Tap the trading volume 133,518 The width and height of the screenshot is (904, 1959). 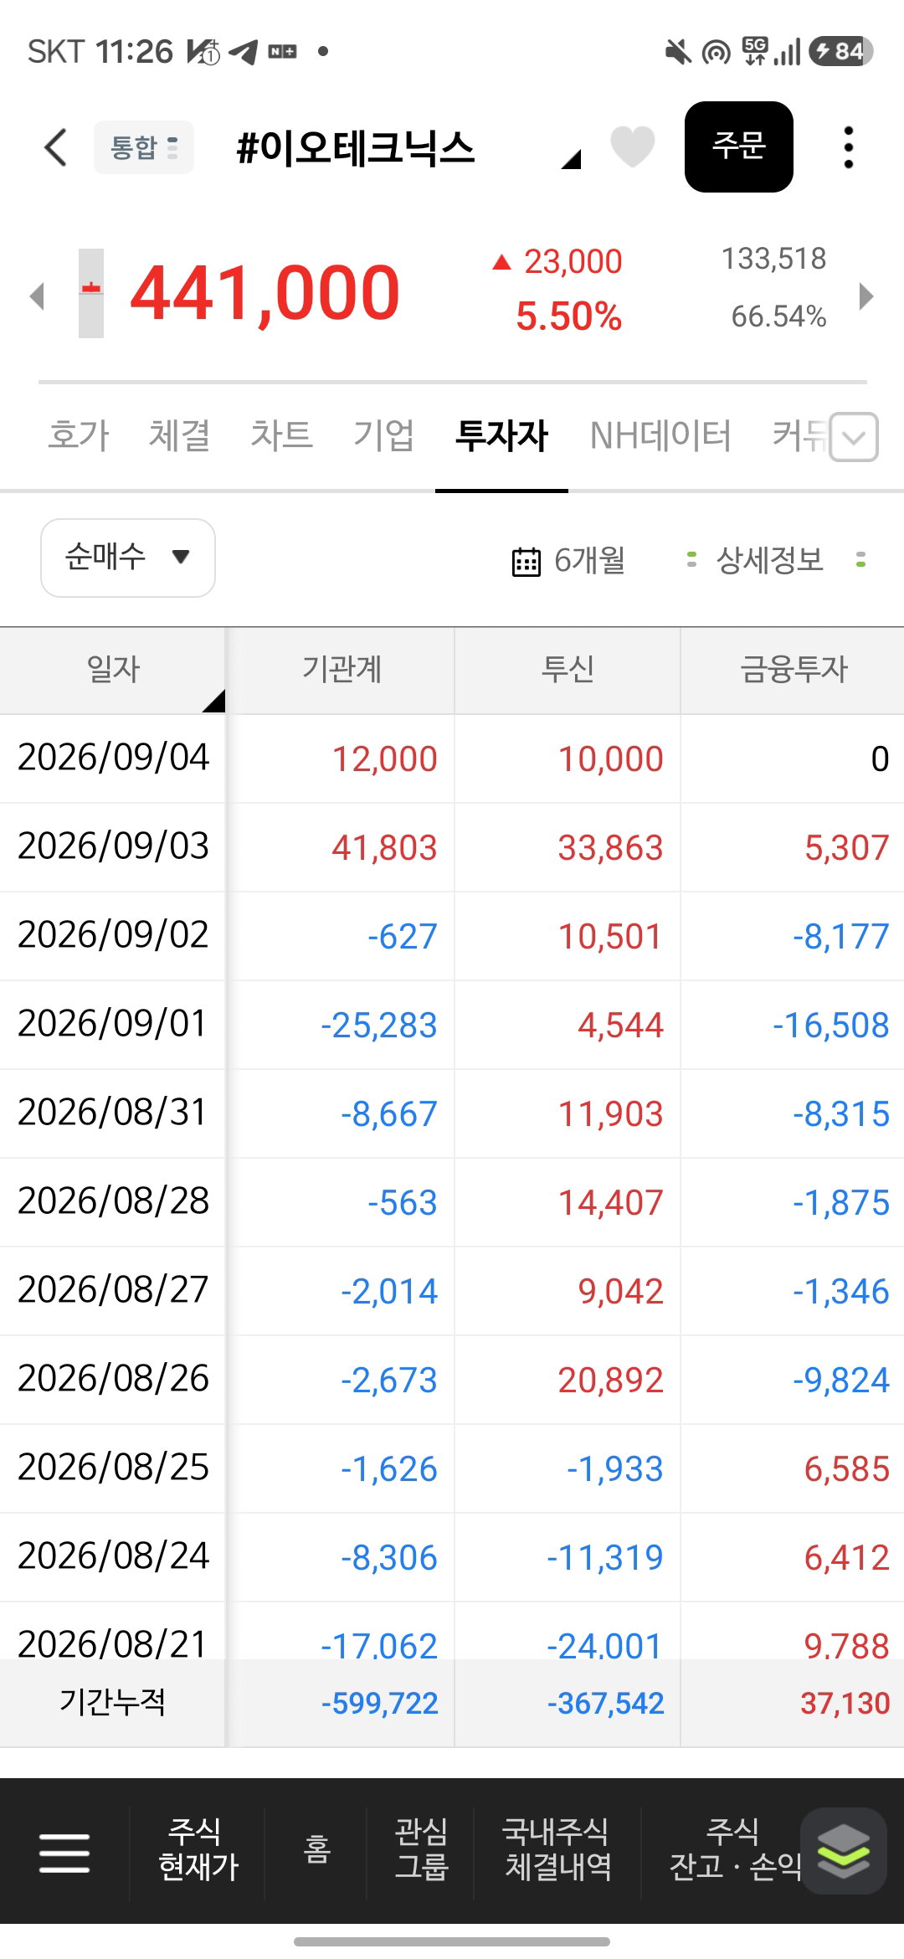773,259
